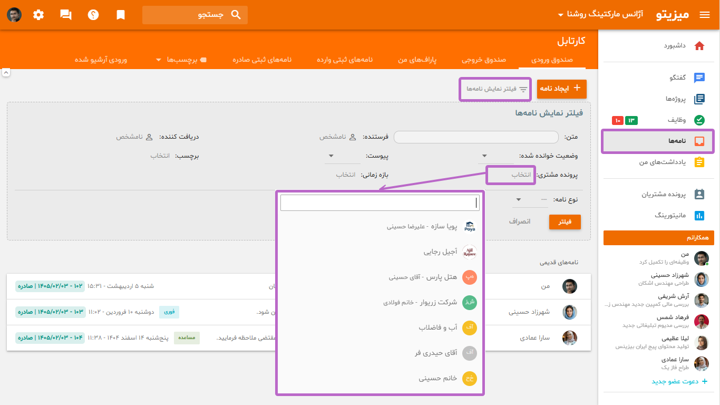Click the green badge showing ۱۳ tasks
This screenshot has height=405, width=720.
point(631,121)
